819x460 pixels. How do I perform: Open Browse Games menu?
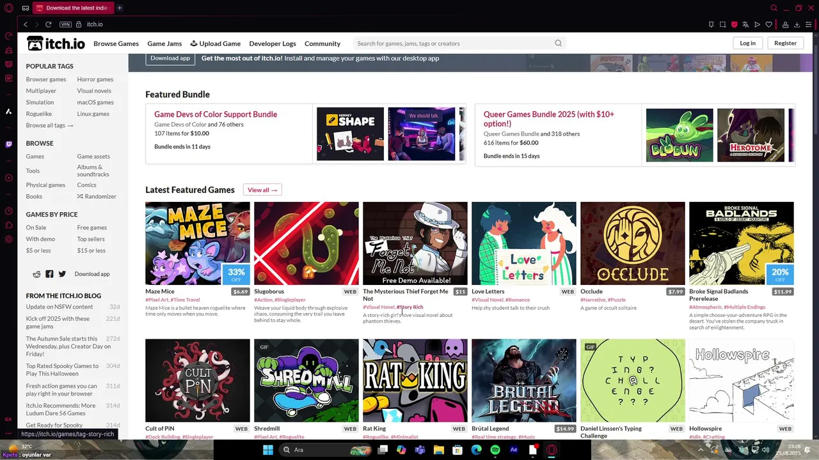click(x=116, y=43)
